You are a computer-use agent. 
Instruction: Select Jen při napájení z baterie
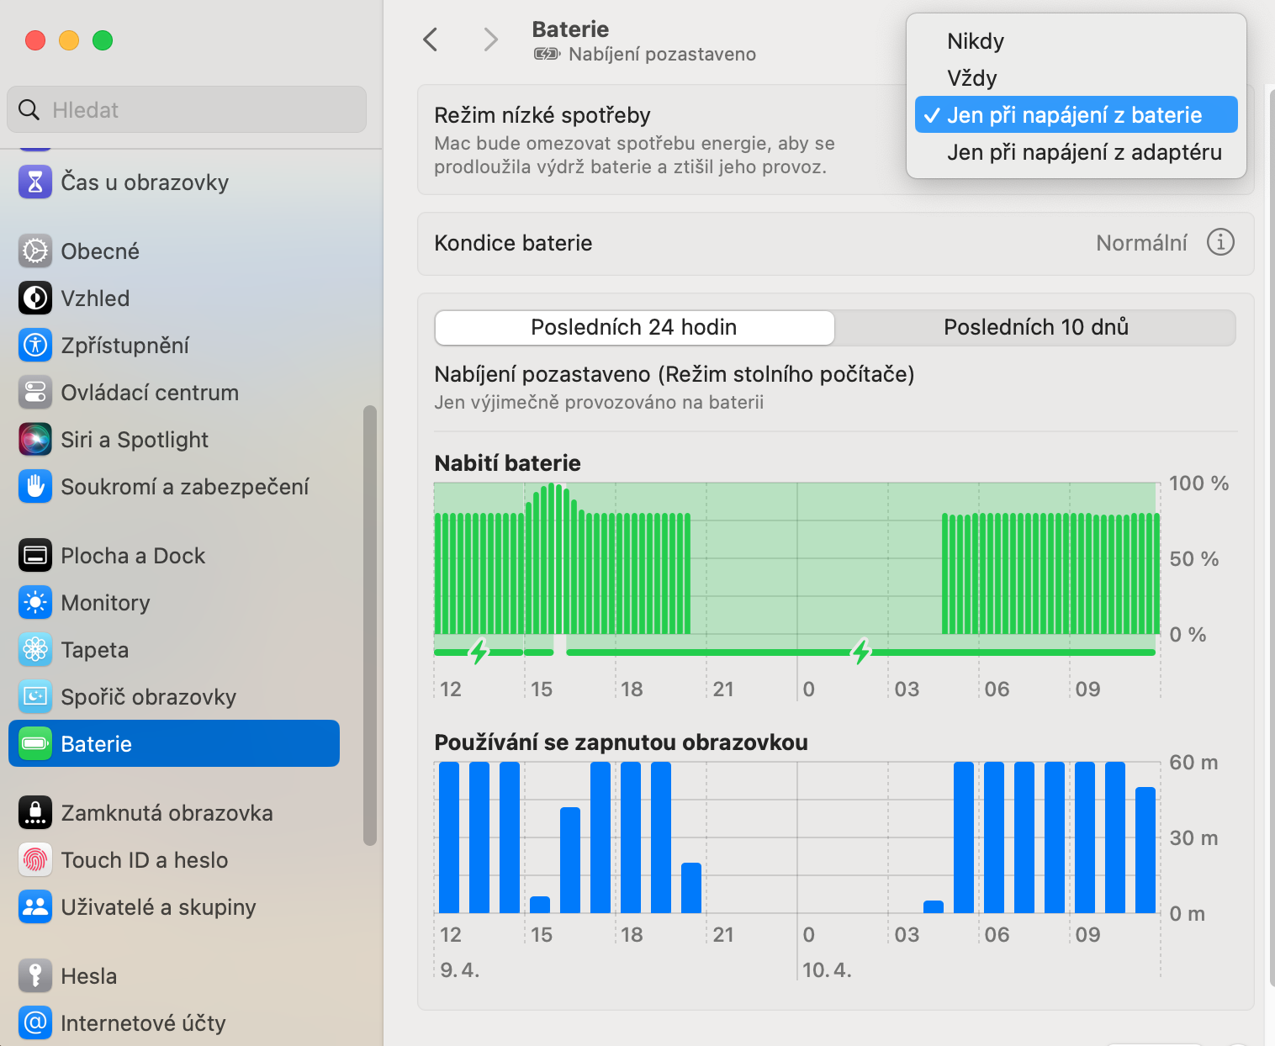[x=1075, y=115]
